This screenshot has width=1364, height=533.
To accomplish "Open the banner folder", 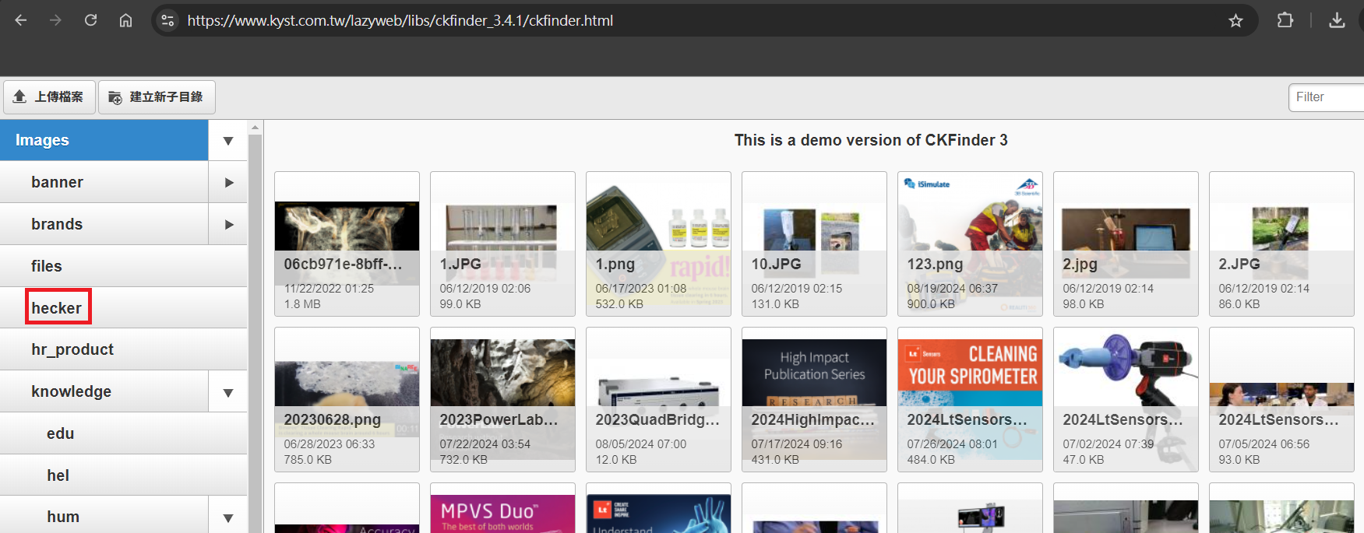I will [104, 182].
